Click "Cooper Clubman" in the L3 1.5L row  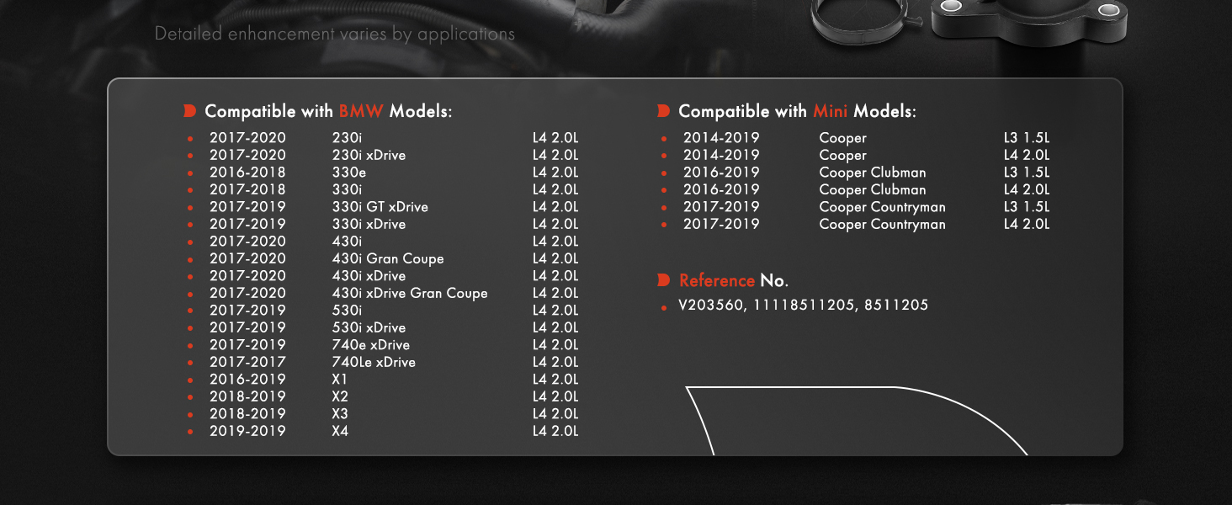pyautogui.click(x=873, y=173)
